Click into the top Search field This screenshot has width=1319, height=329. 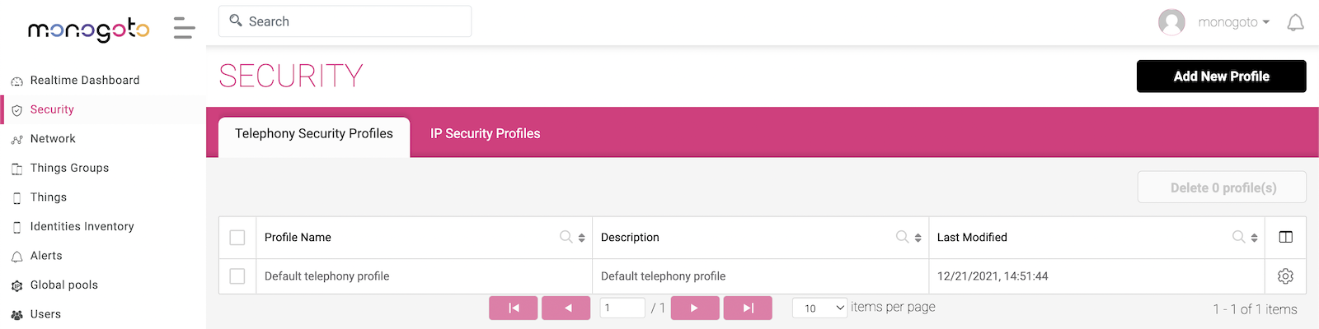tap(345, 21)
